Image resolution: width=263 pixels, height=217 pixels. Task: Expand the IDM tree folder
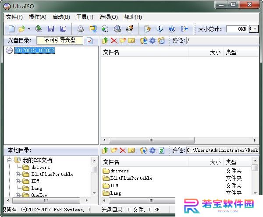(18, 181)
